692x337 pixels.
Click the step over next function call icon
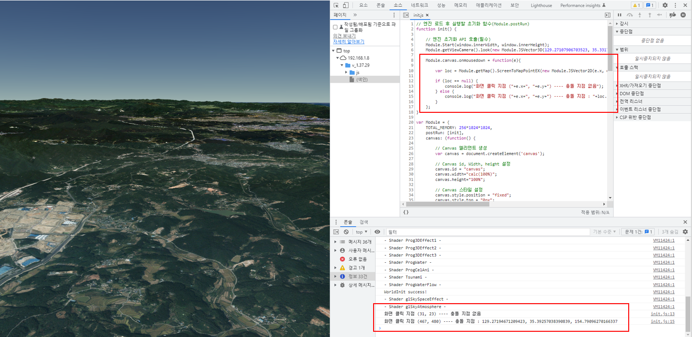click(x=630, y=15)
